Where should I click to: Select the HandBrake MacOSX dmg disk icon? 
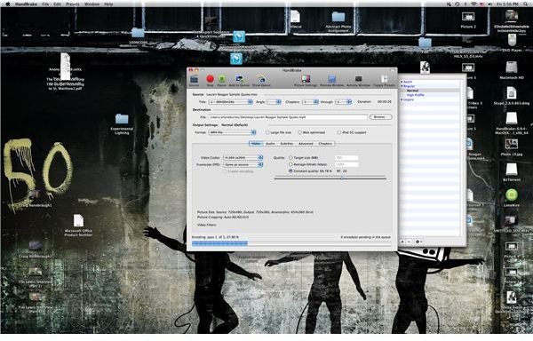(x=512, y=118)
